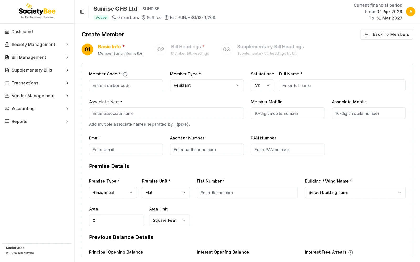Focus the Full Name input field
Screen dimensions: 420x262
tap(342, 85)
